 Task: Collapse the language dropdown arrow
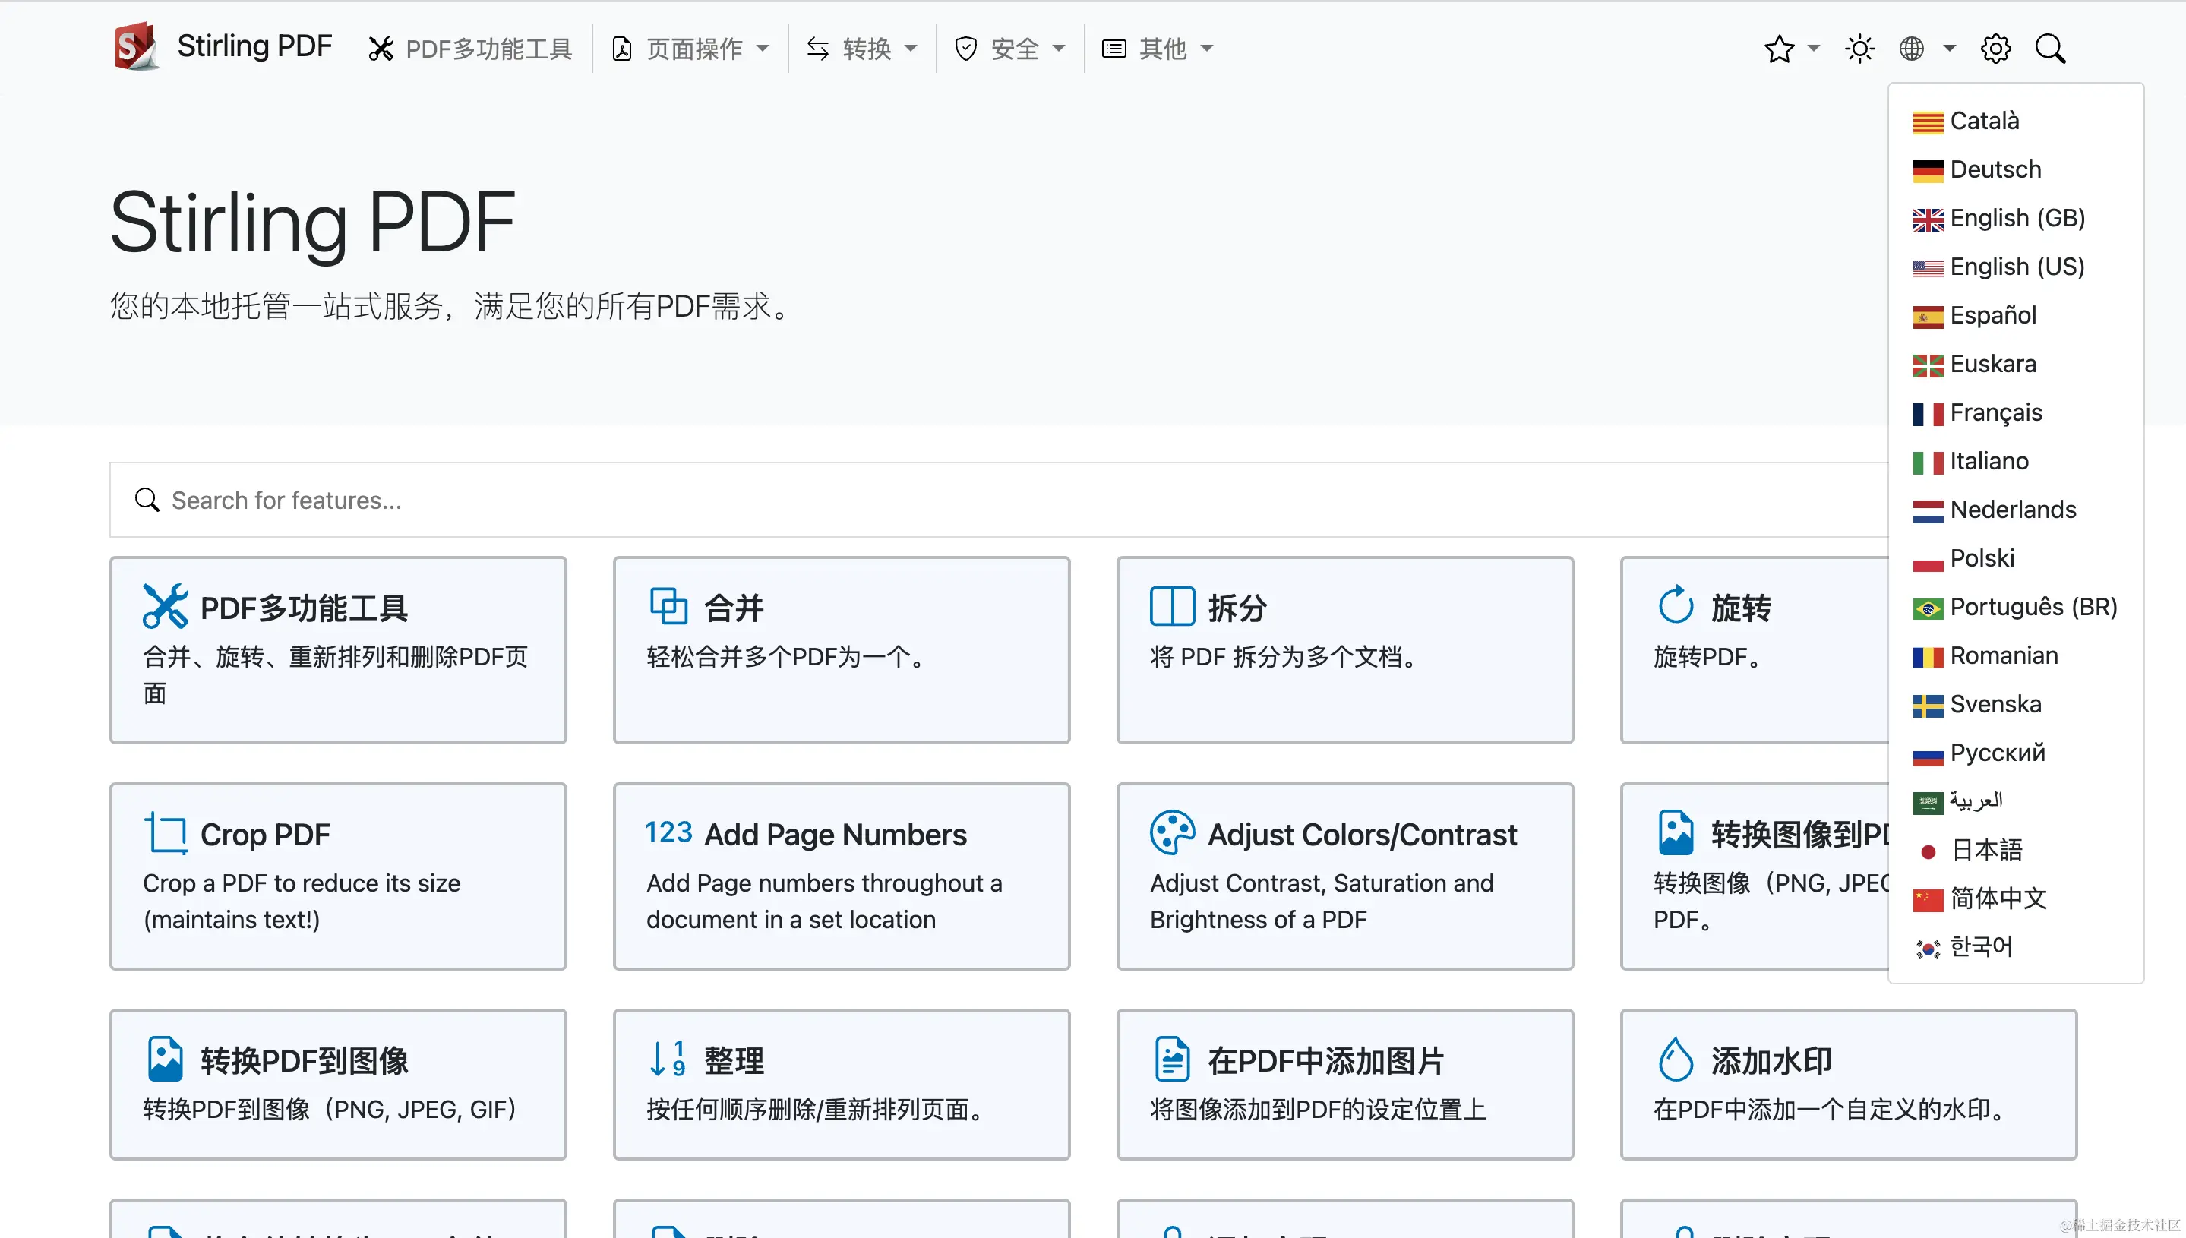pos(1950,49)
